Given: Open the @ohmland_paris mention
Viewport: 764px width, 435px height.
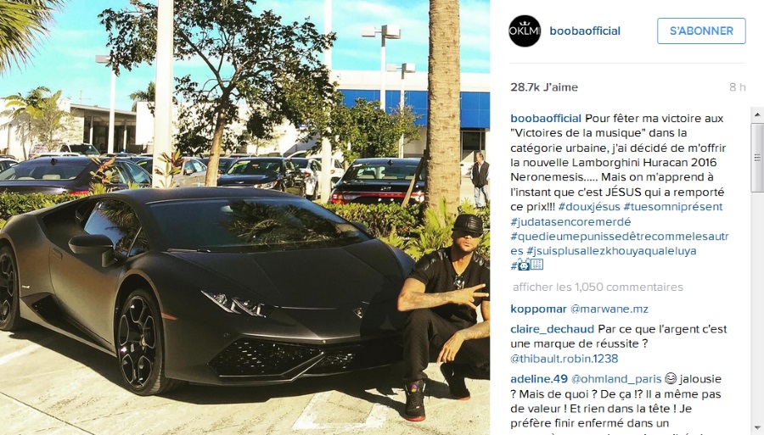Looking at the screenshot, I should coord(616,378).
